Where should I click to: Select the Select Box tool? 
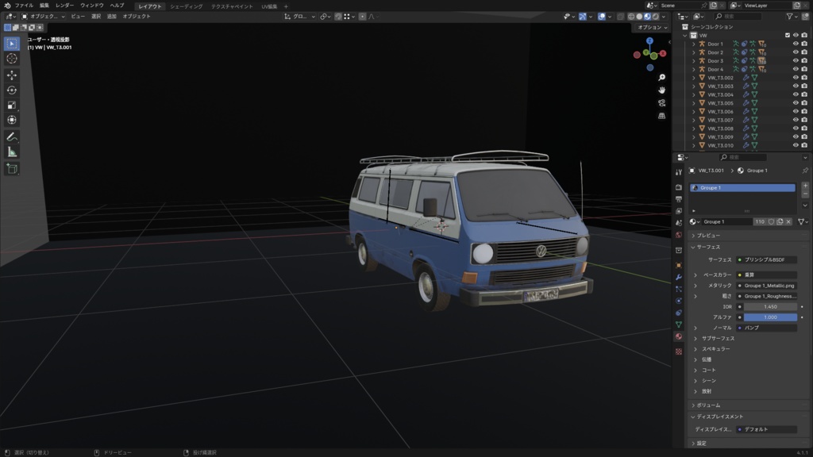(12, 44)
